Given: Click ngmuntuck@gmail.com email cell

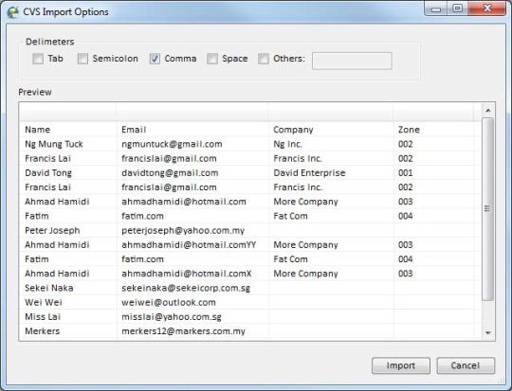Looking at the screenshot, I should click(x=193, y=144).
